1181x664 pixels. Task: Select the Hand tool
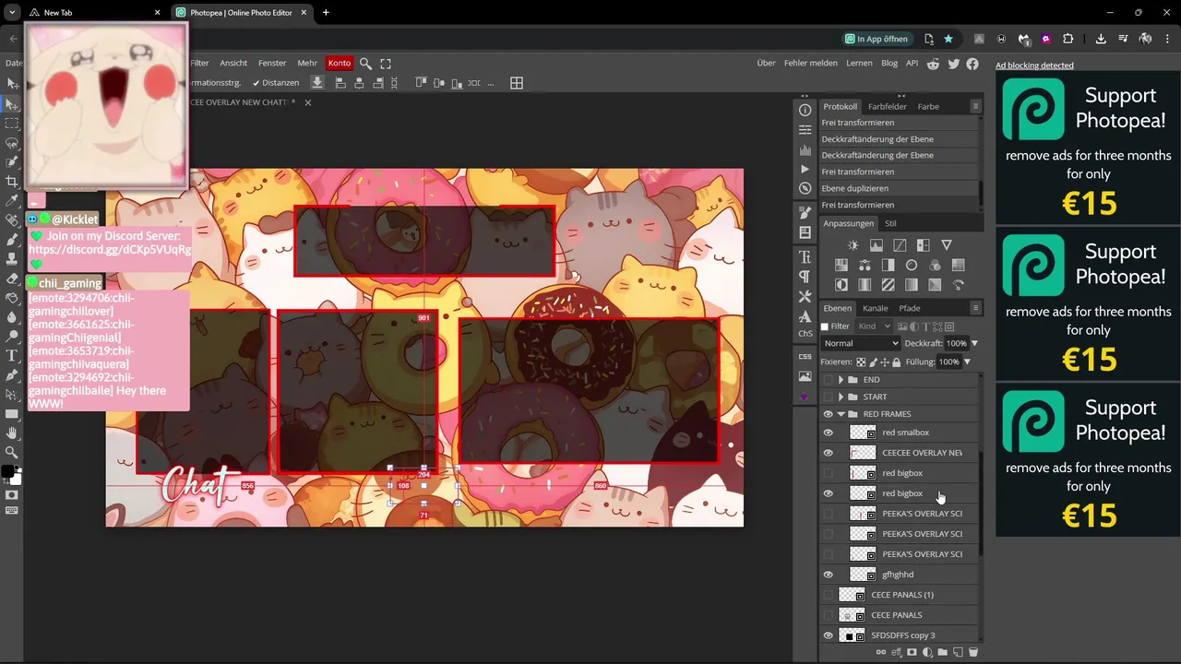12,433
